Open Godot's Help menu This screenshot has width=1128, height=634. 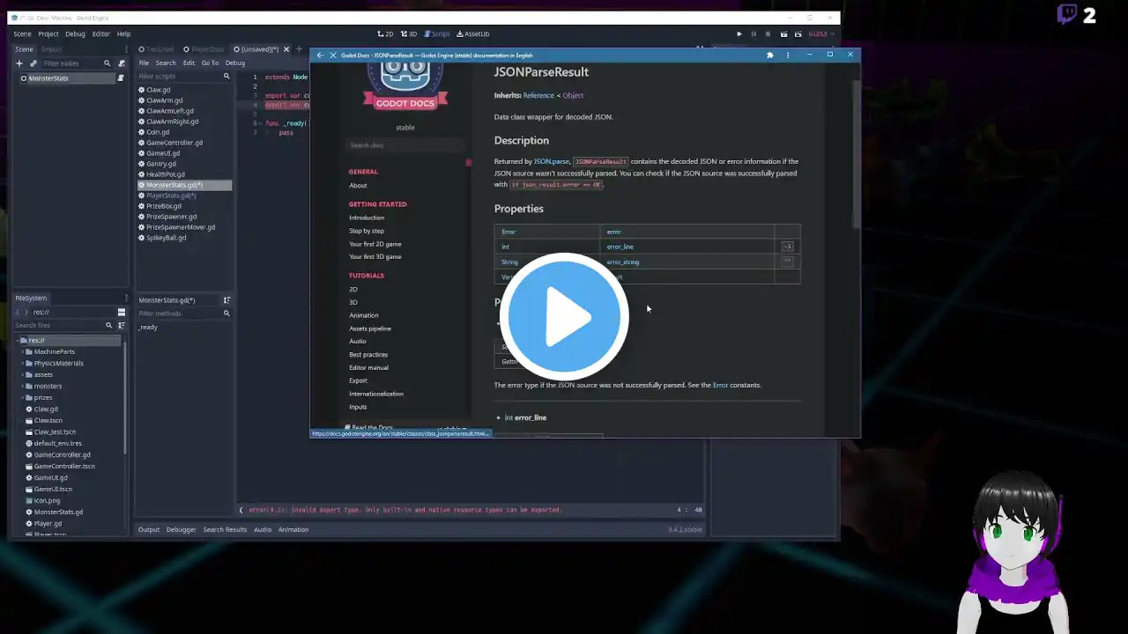[123, 33]
